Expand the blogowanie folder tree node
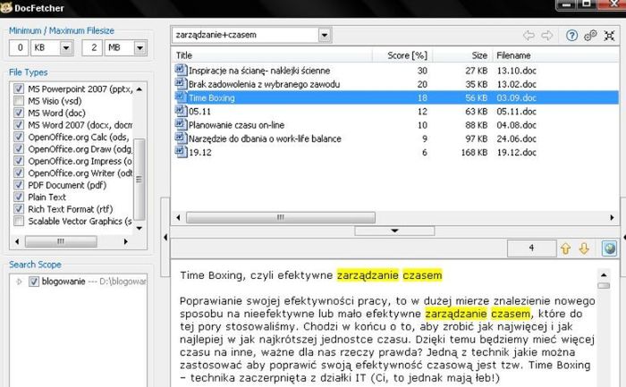Viewport: 626px width, 387px height. tap(19, 282)
